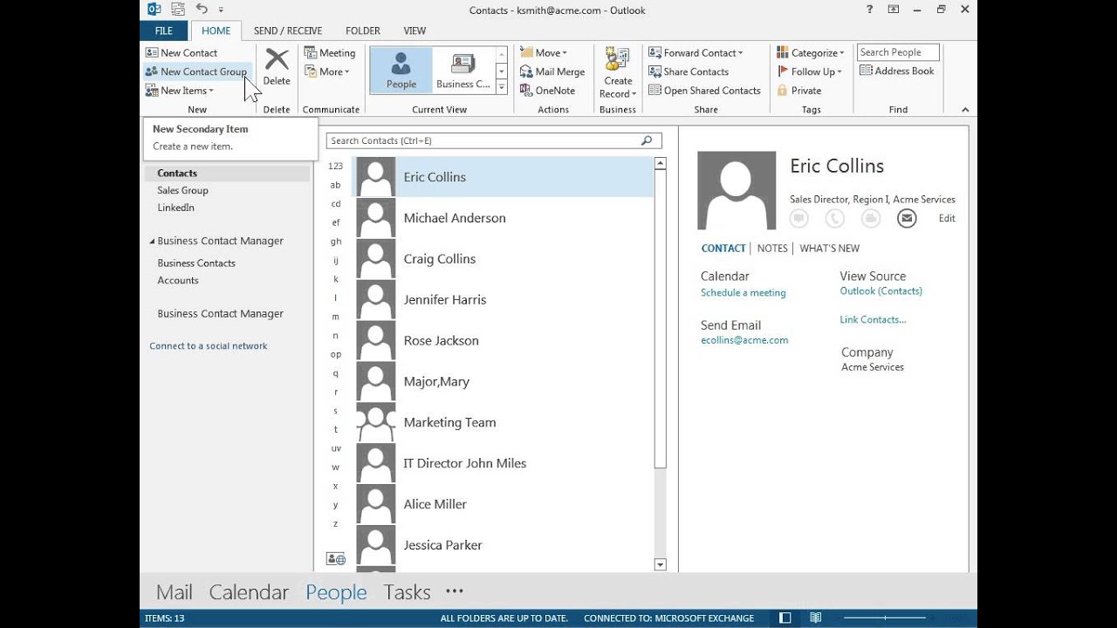Viewport: 1117px width, 628px height.
Task: Collapse the ribbon
Action: (x=965, y=110)
